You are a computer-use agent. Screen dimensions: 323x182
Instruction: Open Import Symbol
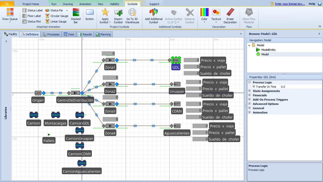(118, 16)
